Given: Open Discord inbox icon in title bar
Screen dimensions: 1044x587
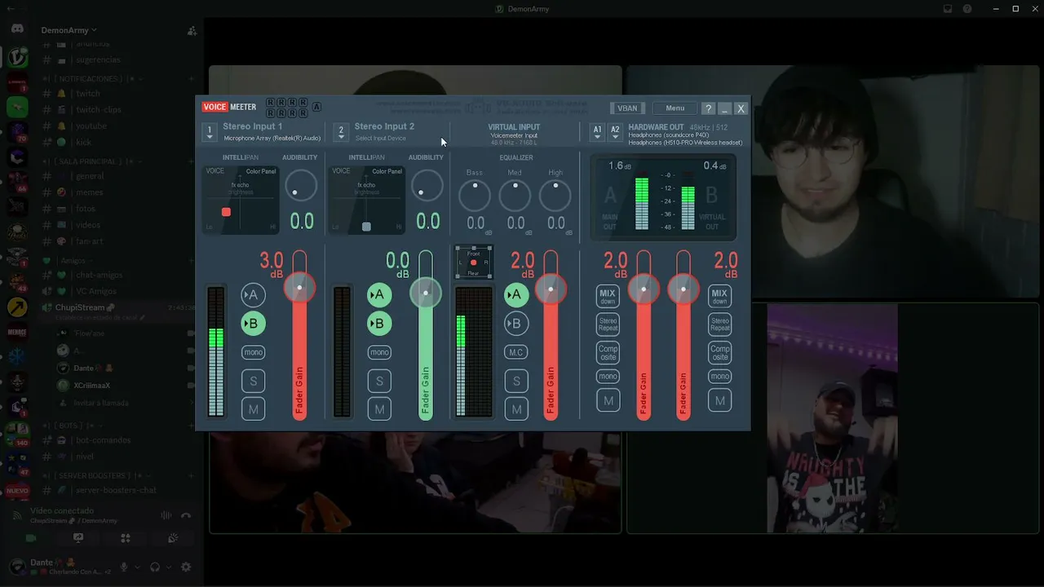Looking at the screenshot, I should [948, 9].
